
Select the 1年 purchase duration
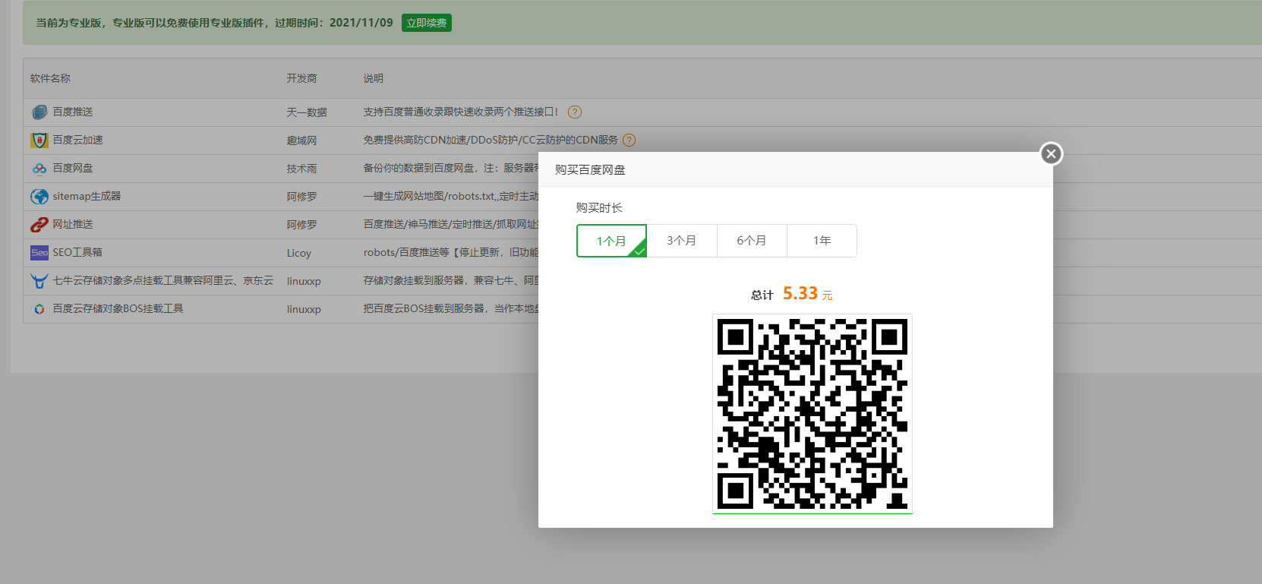click(x=822, y=241)
